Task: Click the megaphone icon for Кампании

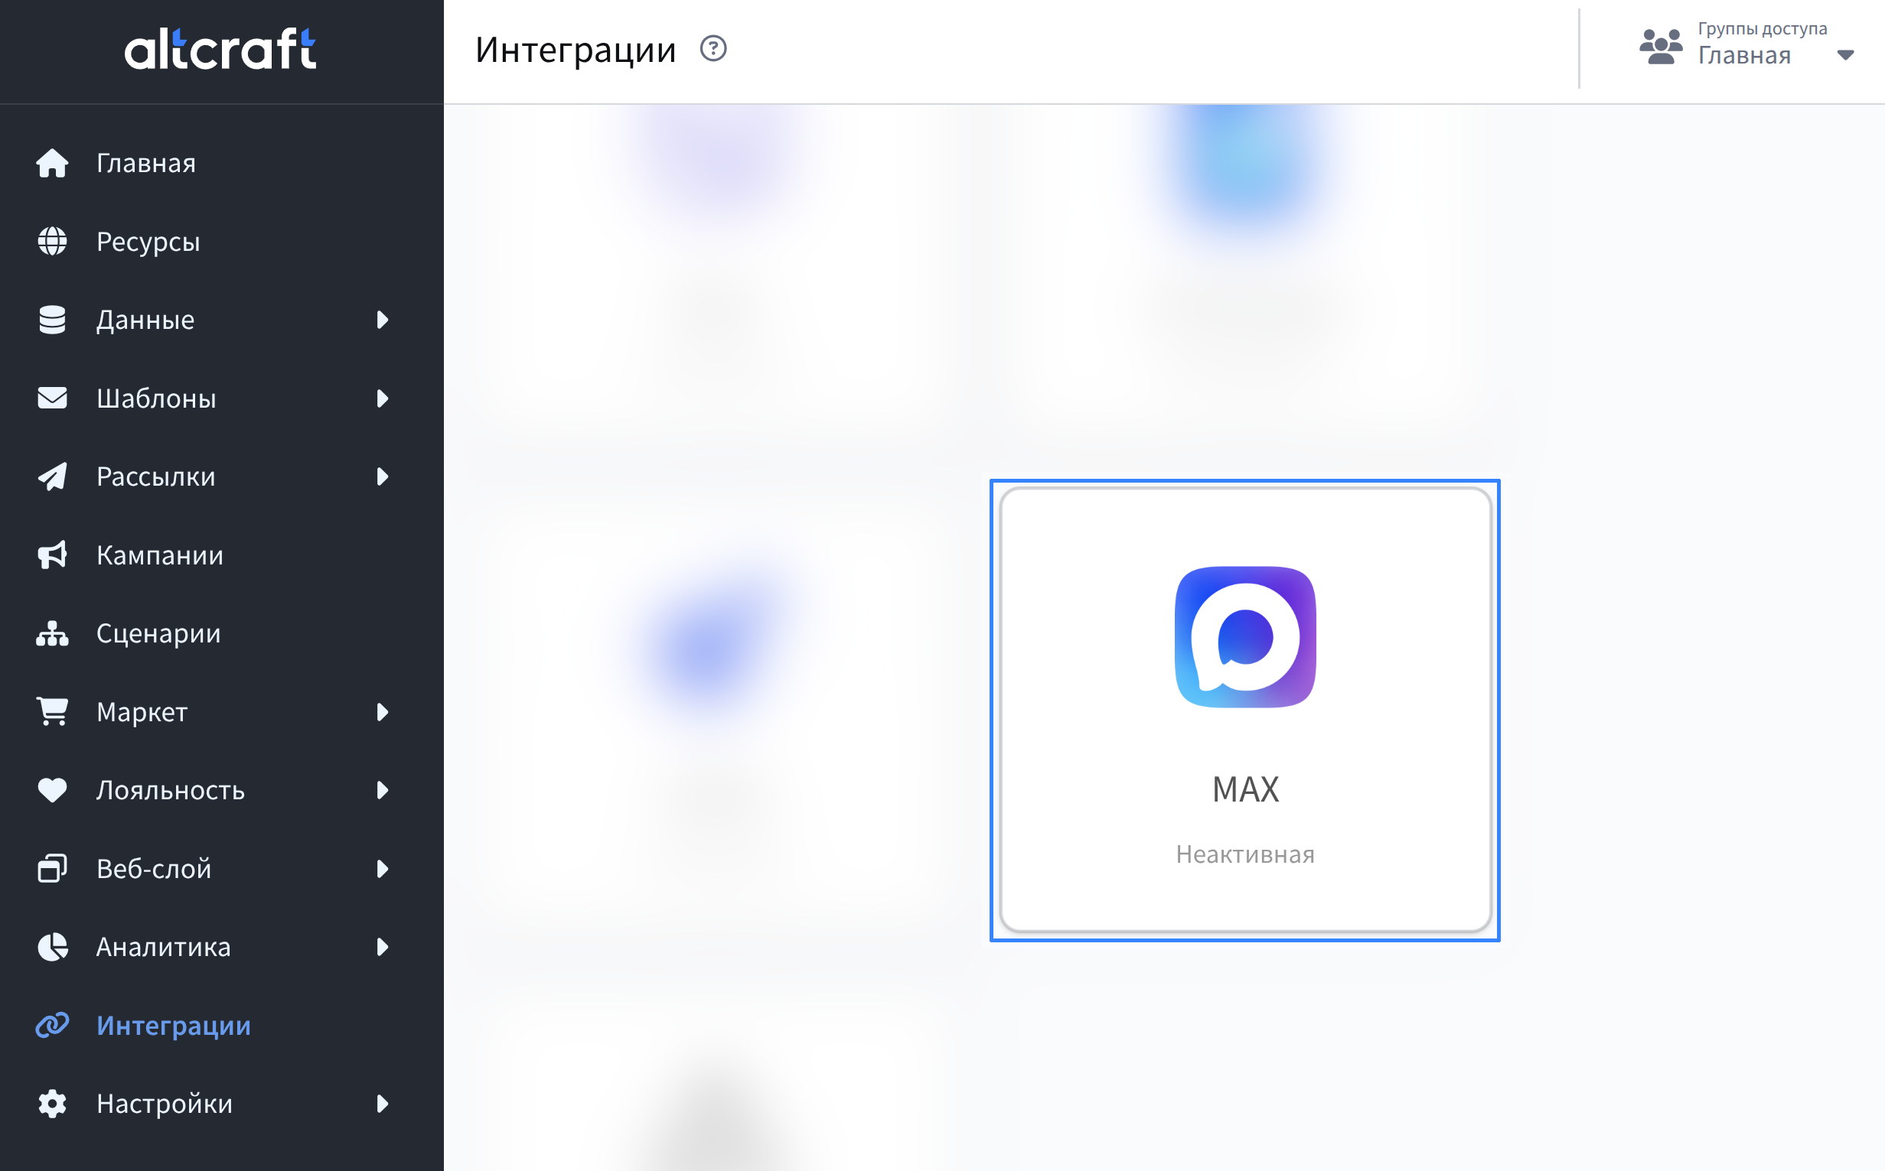Action: (52, 555)
